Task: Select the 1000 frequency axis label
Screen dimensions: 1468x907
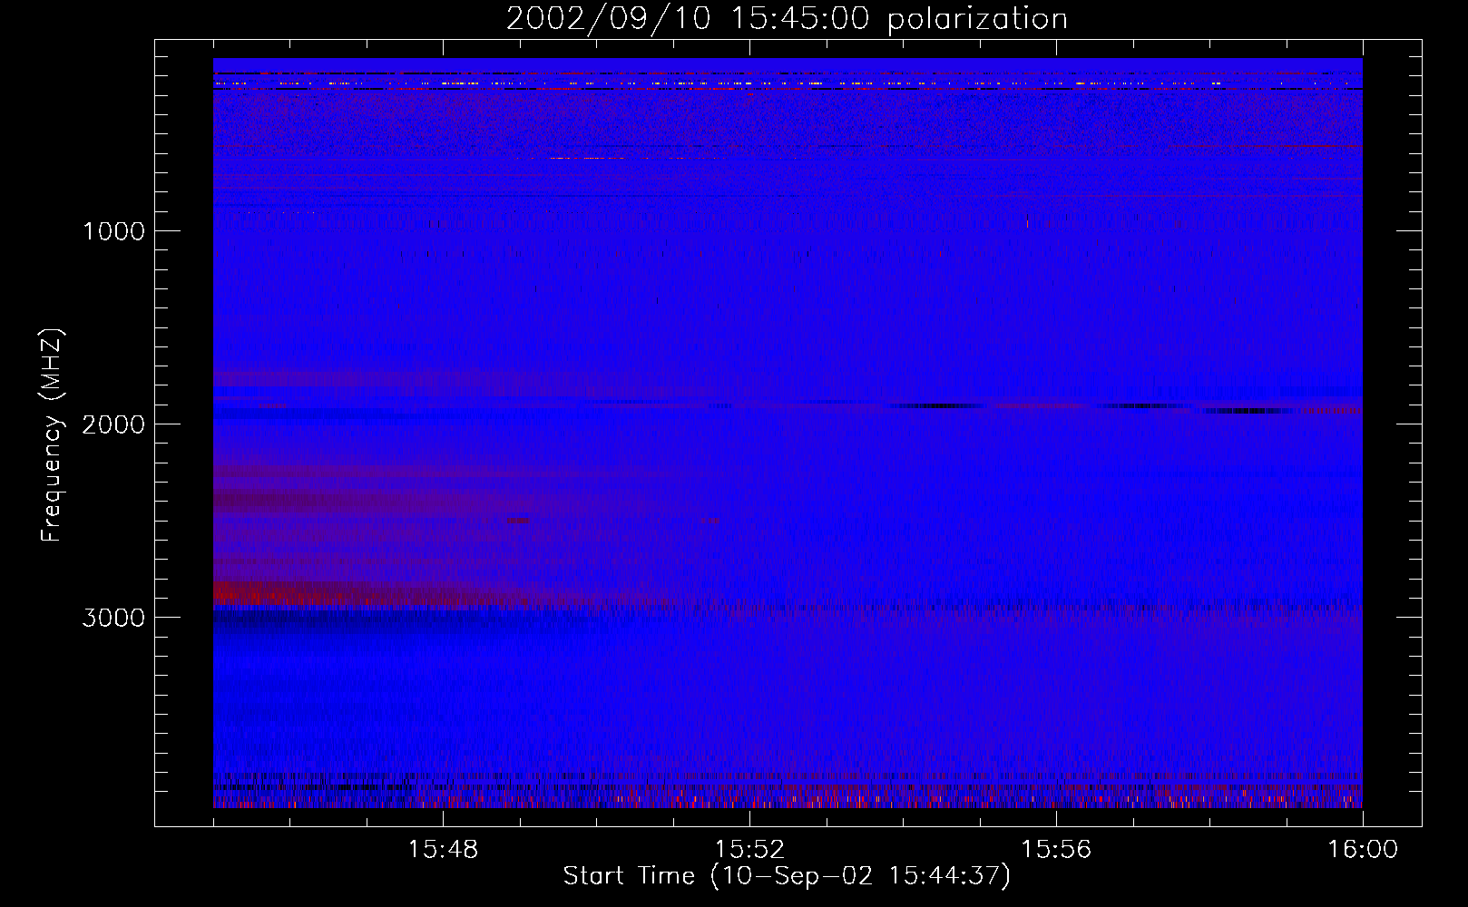Action: 113,231
